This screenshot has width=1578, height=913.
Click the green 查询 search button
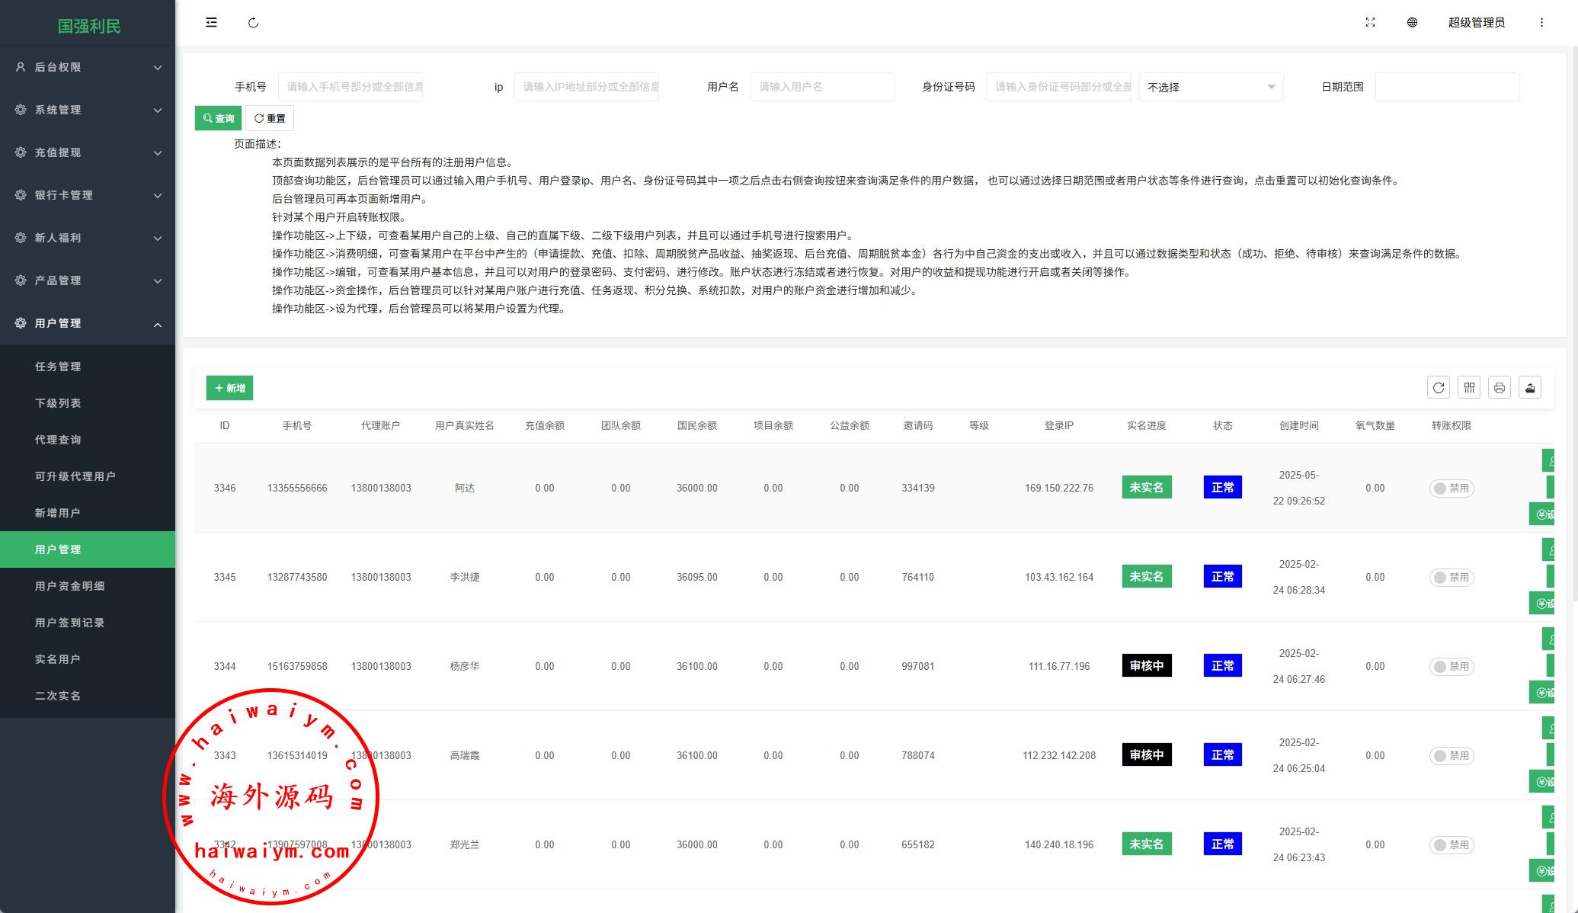click(x=218, y=118)
